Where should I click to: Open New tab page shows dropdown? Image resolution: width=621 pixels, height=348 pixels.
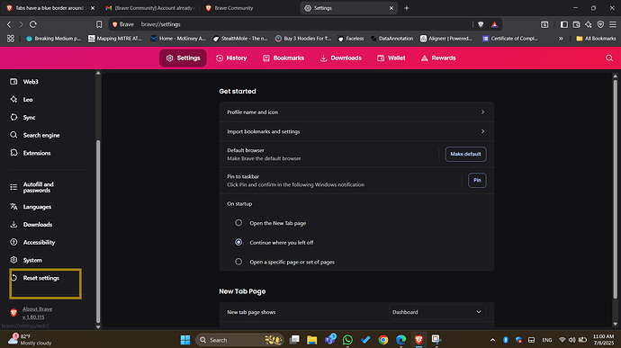pyautogui.click(x=436, y=312)
